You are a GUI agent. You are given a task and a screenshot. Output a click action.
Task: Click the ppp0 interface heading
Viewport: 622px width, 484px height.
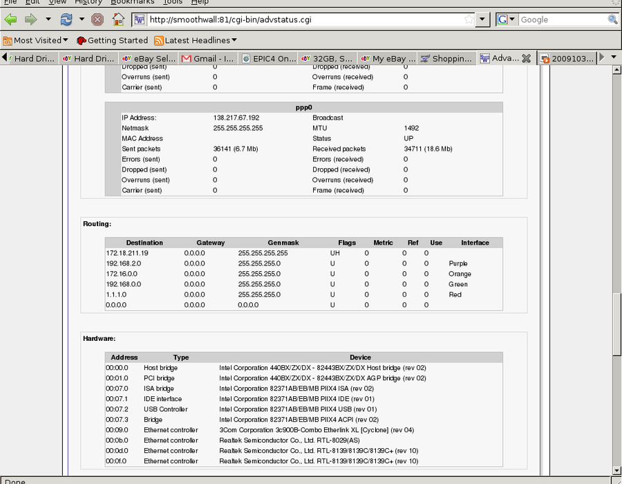(304, 107)
